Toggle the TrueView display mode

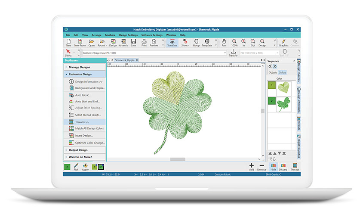[172, 43]
